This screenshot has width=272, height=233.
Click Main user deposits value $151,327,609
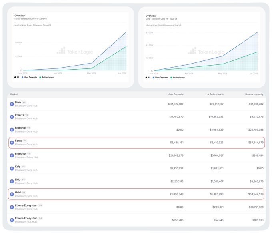(x=176, y=104)
